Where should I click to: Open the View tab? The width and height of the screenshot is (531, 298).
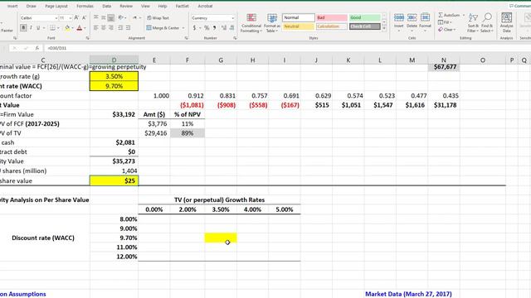(145, 6)
